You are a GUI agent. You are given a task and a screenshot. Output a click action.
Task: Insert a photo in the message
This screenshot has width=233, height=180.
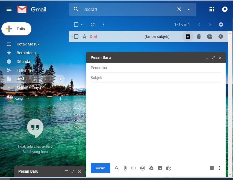point(160,168)
